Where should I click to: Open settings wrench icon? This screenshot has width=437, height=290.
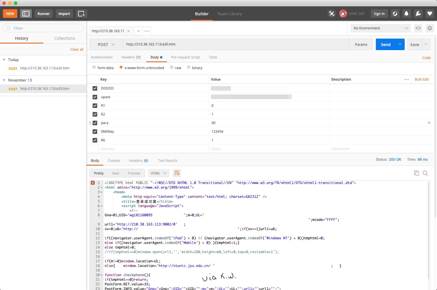pos(418,14)
